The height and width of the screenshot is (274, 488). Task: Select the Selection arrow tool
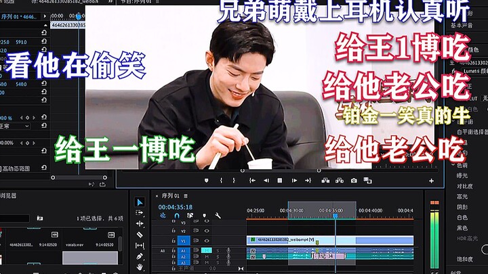click(x=140, y=202)
